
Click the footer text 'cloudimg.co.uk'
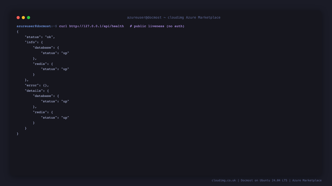(x=224, y=180)
